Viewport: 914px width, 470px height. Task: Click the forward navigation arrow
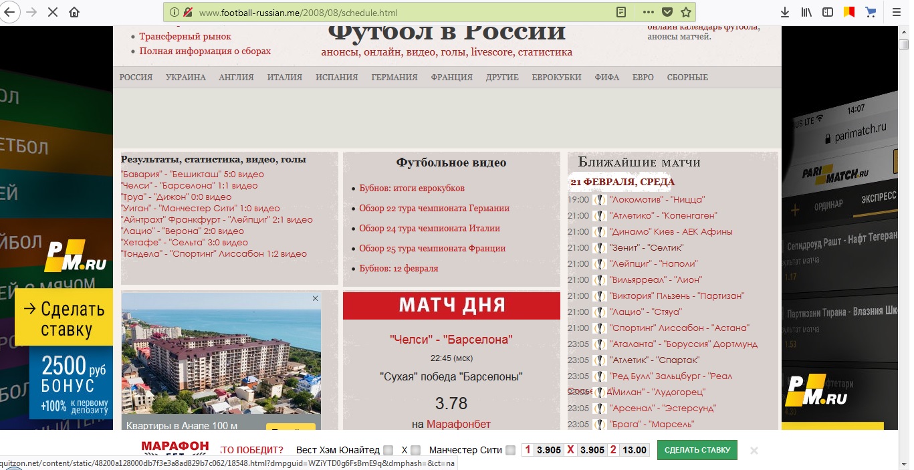[x=31, y=12]
